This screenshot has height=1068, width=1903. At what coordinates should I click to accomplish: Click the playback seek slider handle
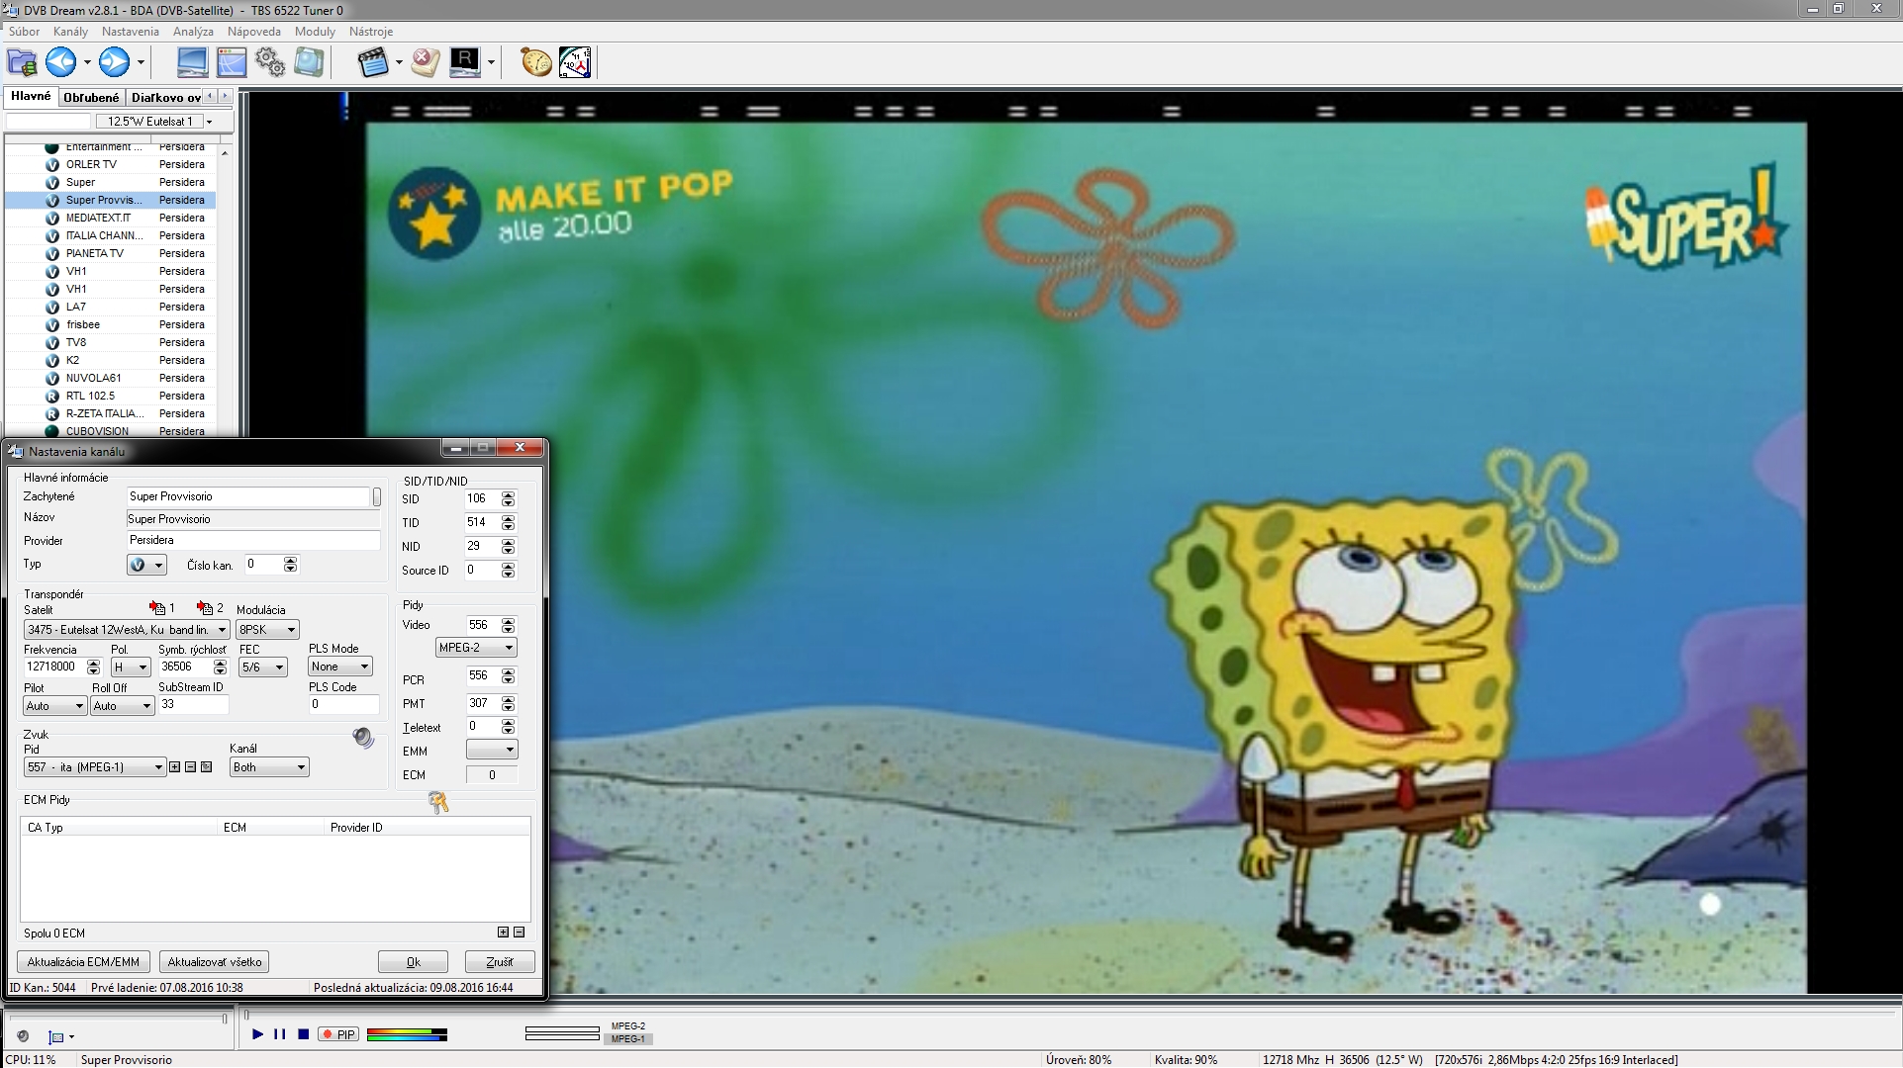click(247, 1015)
